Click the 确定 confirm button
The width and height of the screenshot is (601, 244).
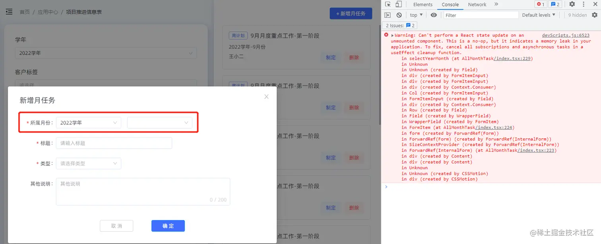168,226
